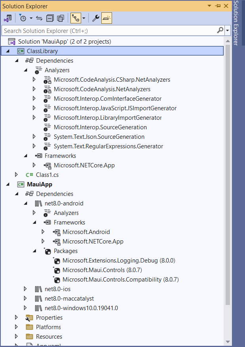Viewport: 245px width, 347px height.
Task: Expand the Platforms folder
Action: point(16,327)
